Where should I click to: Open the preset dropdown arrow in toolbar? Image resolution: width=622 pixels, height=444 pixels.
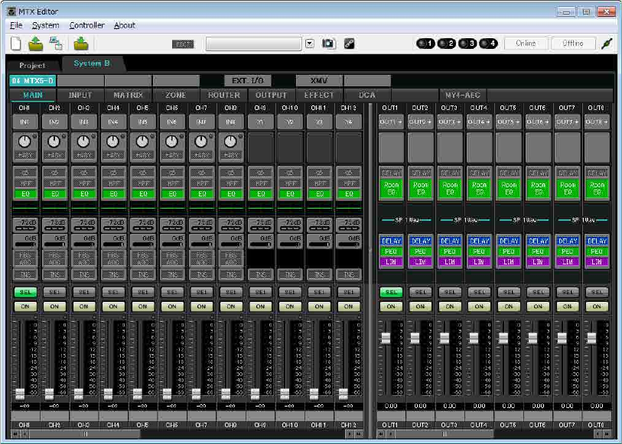[310, 44]
